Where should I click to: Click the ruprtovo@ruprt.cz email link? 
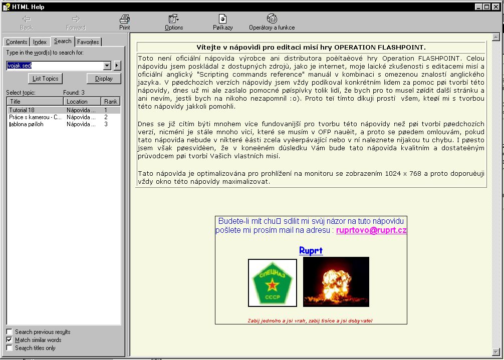click(x=371, y=230)
